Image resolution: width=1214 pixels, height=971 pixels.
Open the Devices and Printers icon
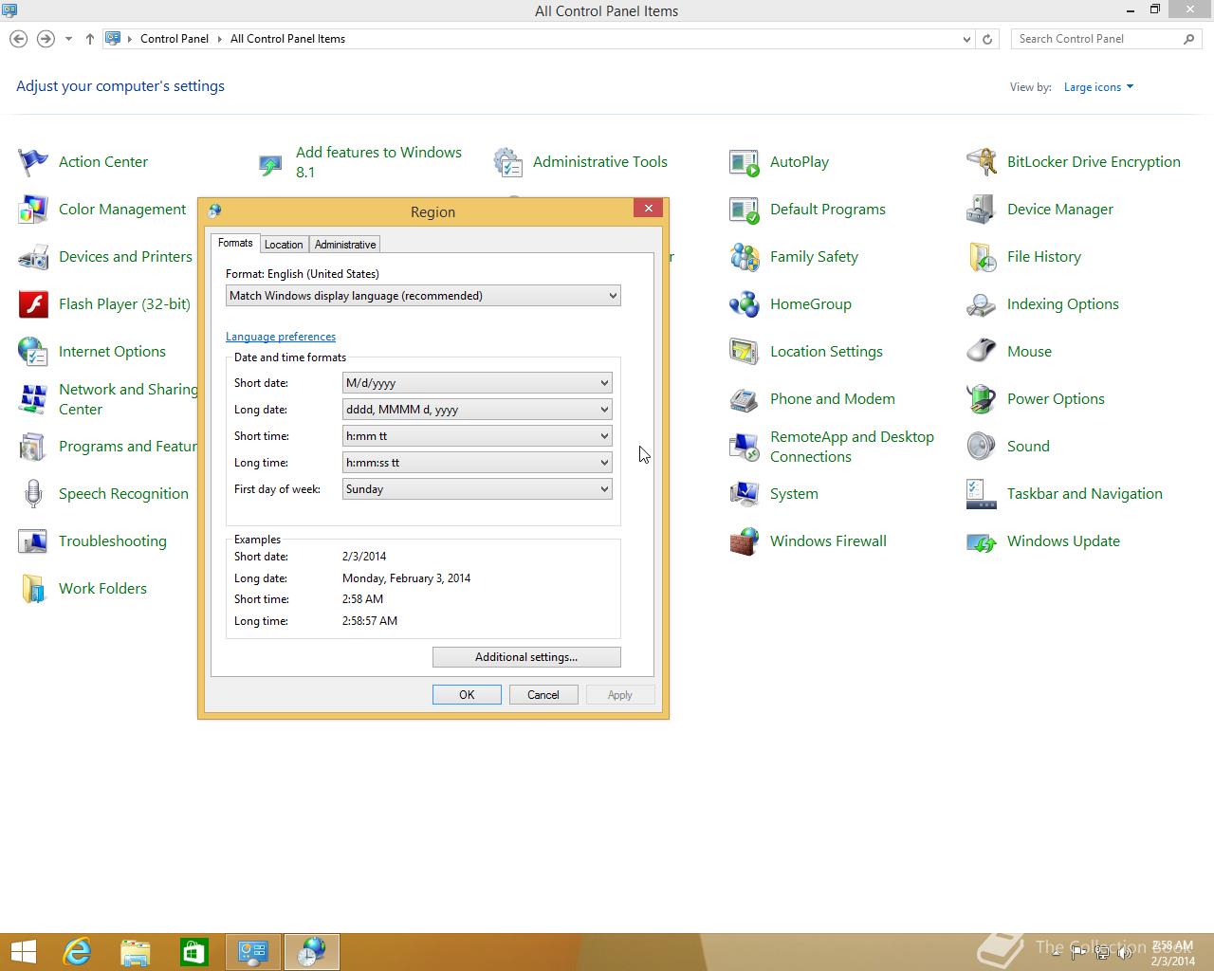pyautogui.click(x=33, y=257)
